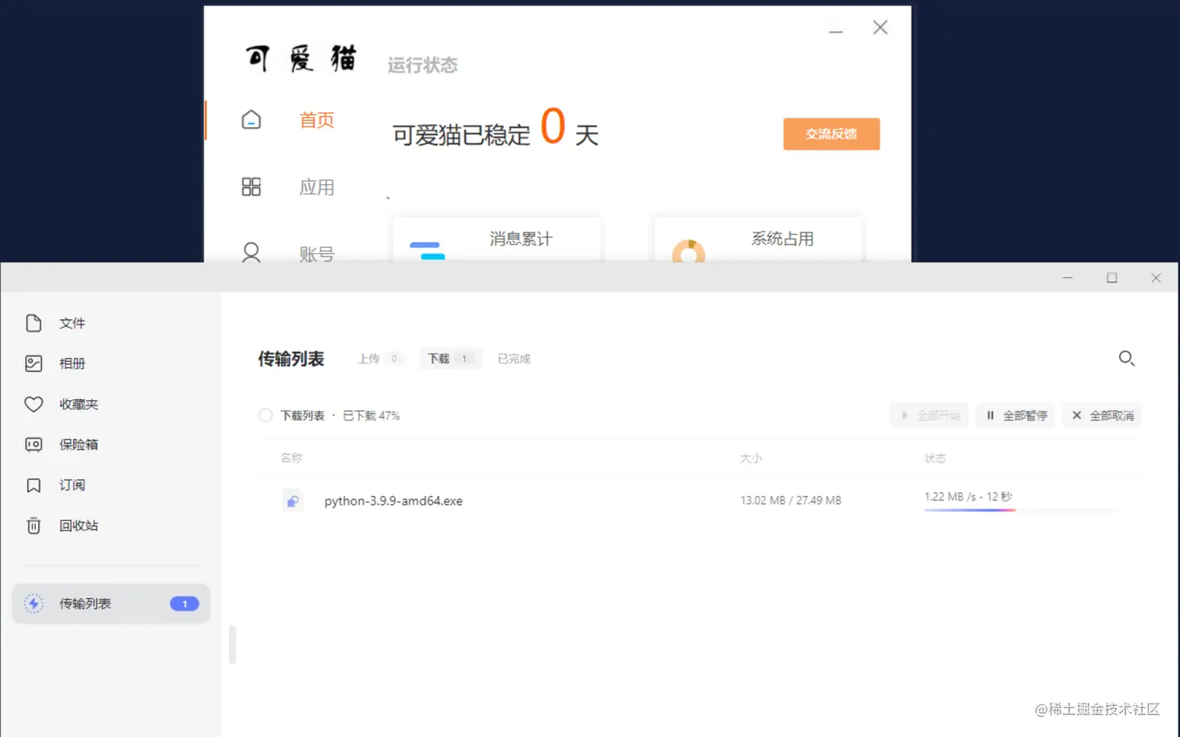Close the transfer list window

(1156, 278)
